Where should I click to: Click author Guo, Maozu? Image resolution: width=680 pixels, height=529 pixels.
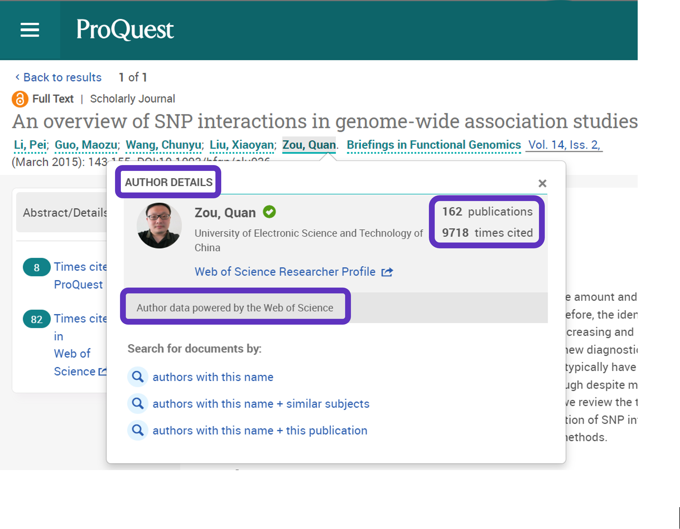tap(86, 145)
